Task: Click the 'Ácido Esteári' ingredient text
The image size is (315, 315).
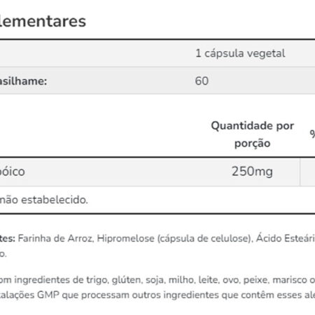Action: coord(286,238)
